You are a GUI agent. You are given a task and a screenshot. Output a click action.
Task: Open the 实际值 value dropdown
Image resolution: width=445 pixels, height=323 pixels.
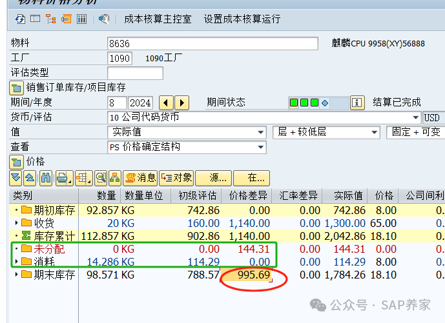(260, 132)
